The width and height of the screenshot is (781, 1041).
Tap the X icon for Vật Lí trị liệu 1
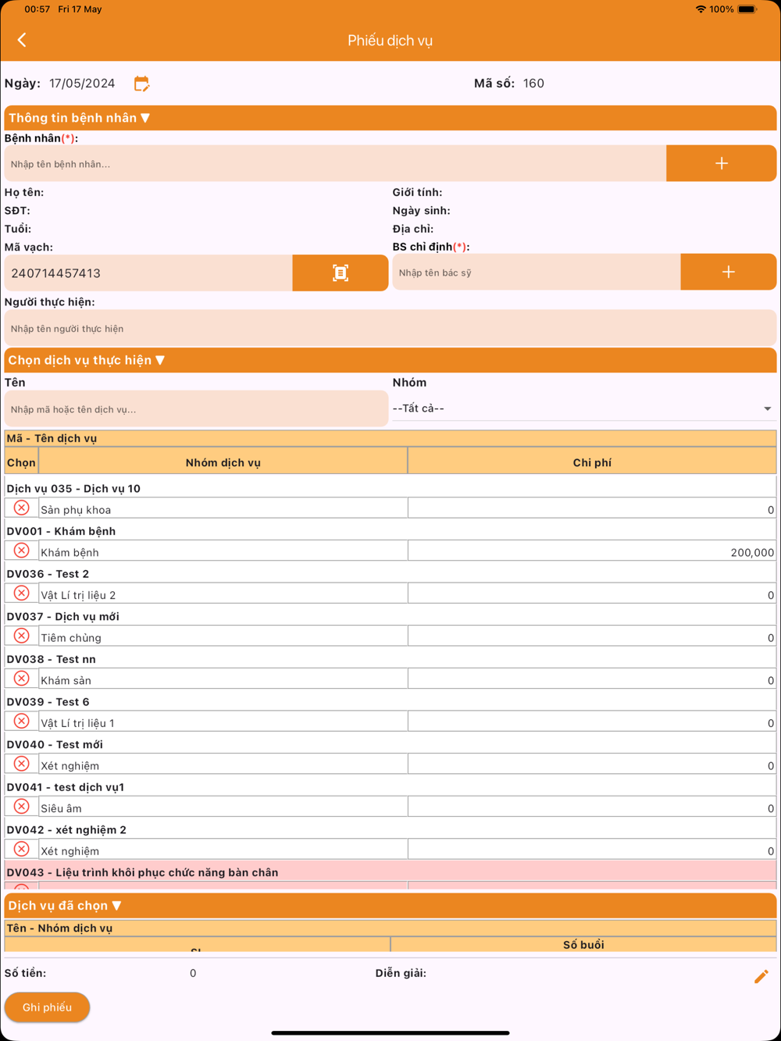click(21, 721)
